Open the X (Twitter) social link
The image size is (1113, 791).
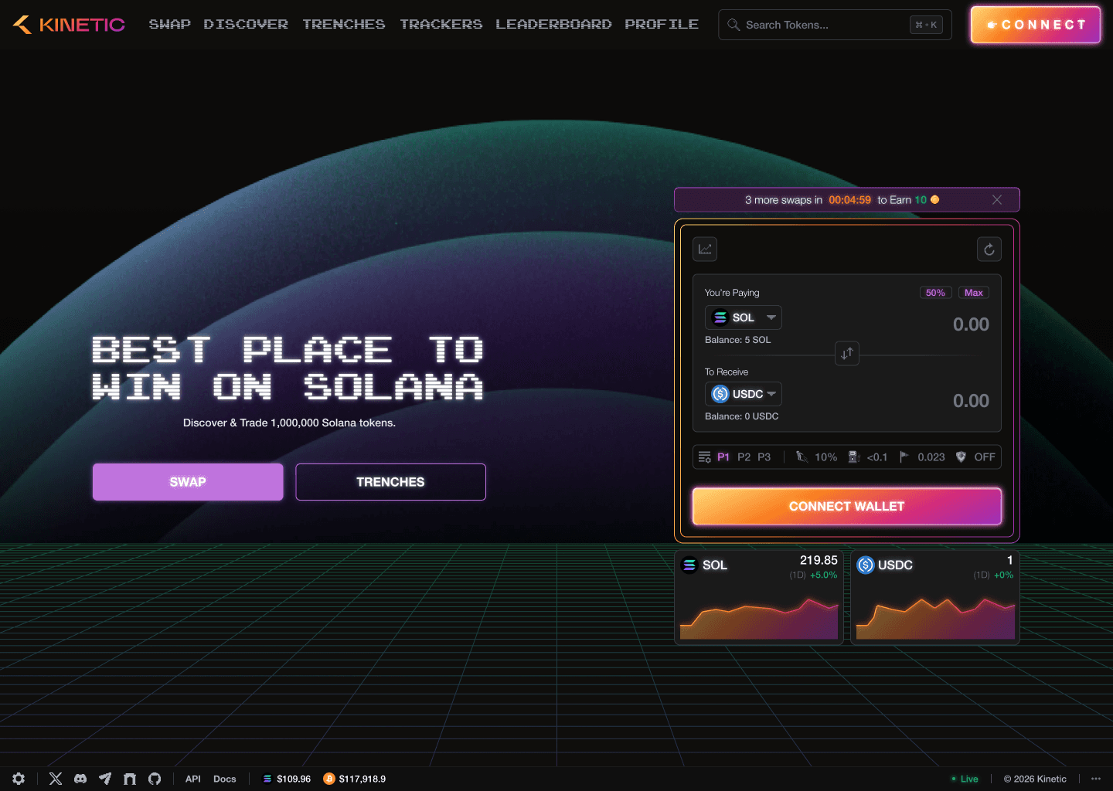coord(56,779)
